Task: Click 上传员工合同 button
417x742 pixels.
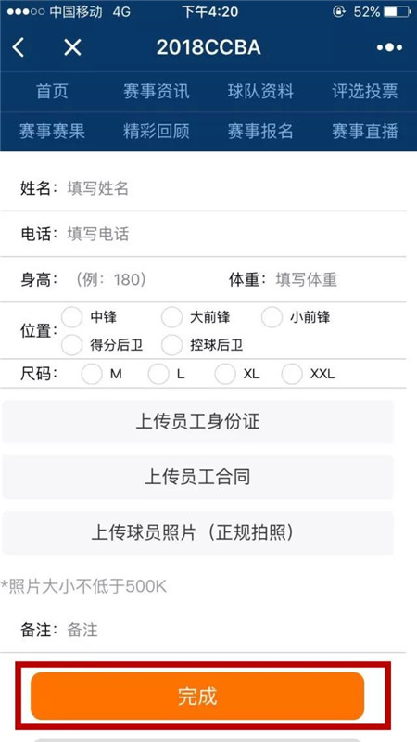Action: [x=197, y=477]
